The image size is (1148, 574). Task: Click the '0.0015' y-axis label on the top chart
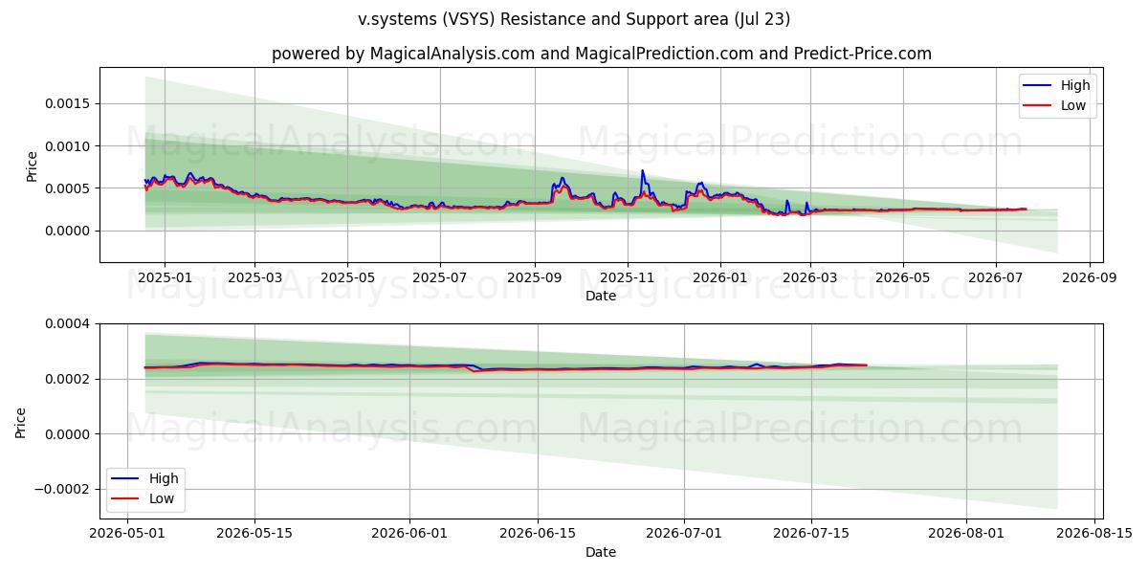(70, 103)
